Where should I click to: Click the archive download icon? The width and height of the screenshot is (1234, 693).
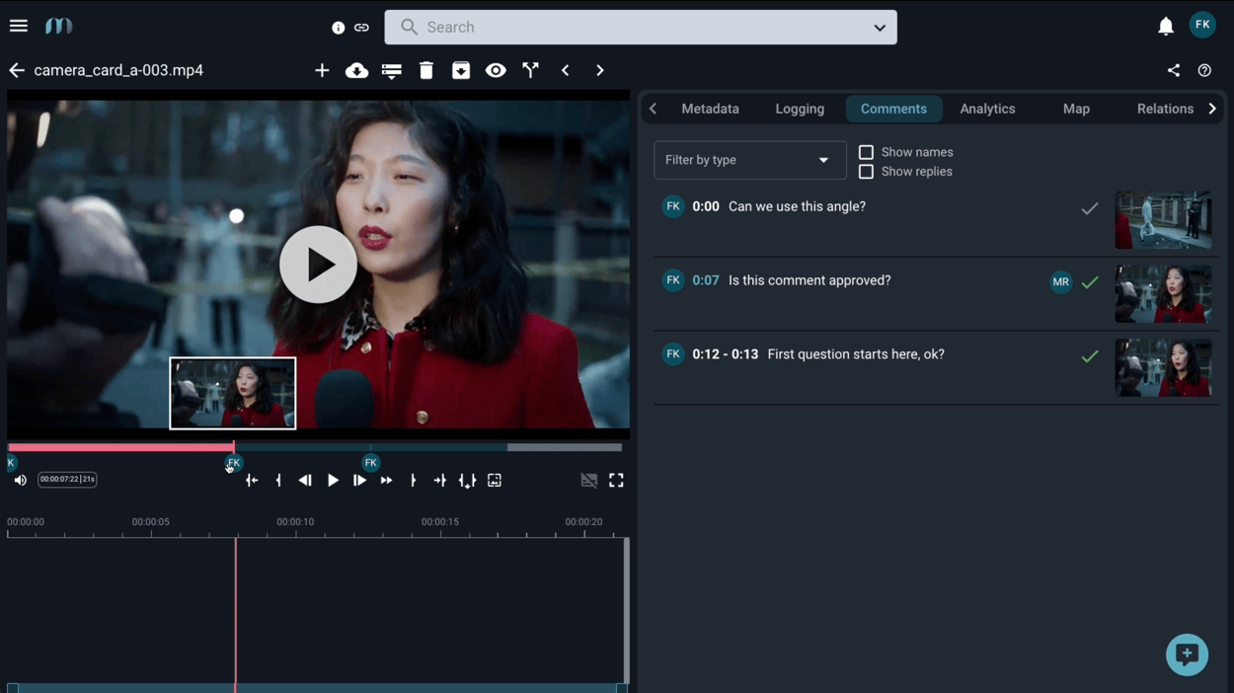click(460, 70)
